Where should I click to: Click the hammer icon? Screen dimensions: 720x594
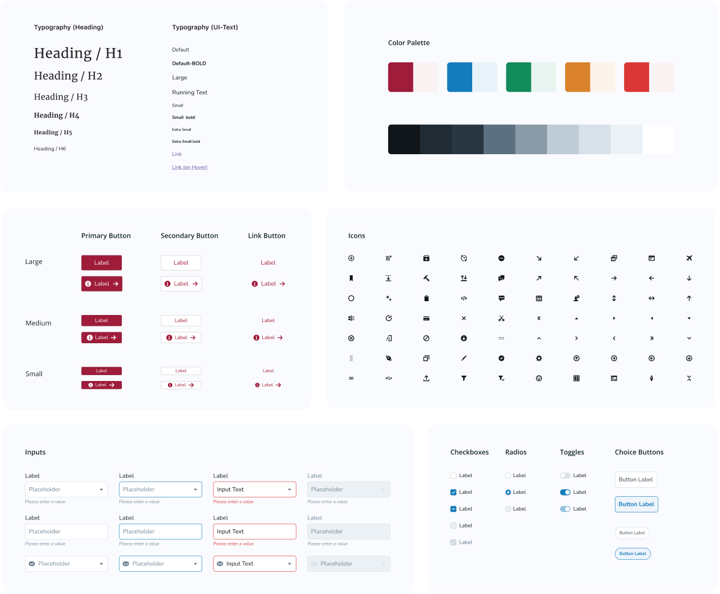point(426,278)
